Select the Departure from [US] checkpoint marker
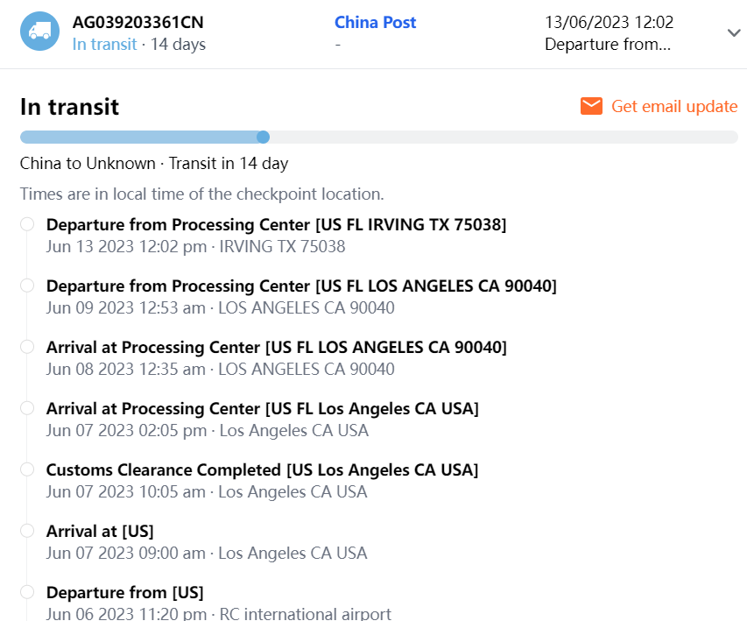Viewport: 747px width, 621px height. pos(27,592)
